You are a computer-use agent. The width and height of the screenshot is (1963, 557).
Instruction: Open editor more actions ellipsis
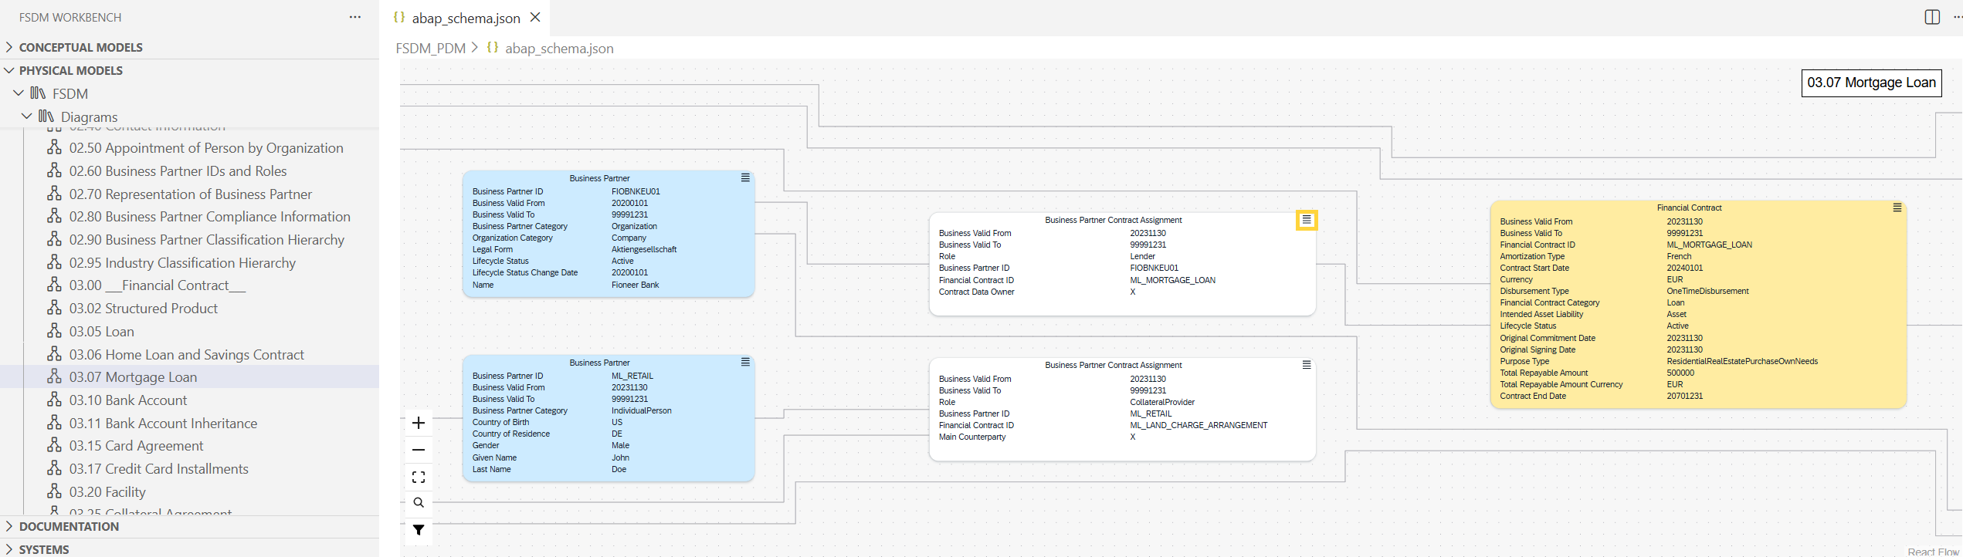1957,17
